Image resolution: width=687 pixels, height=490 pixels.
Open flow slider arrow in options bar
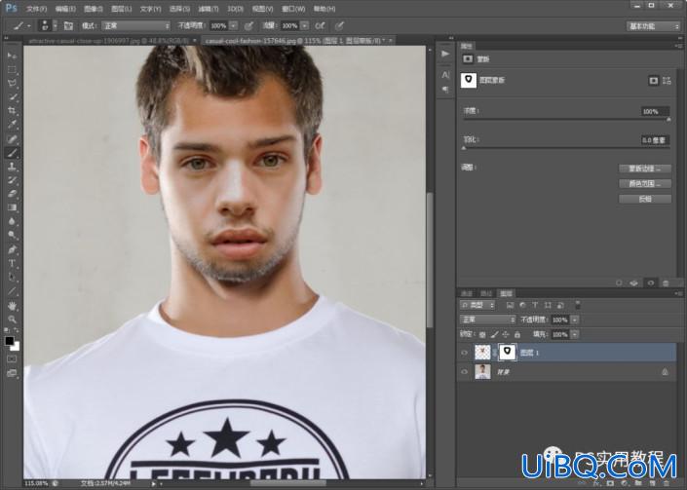point(304,26)
